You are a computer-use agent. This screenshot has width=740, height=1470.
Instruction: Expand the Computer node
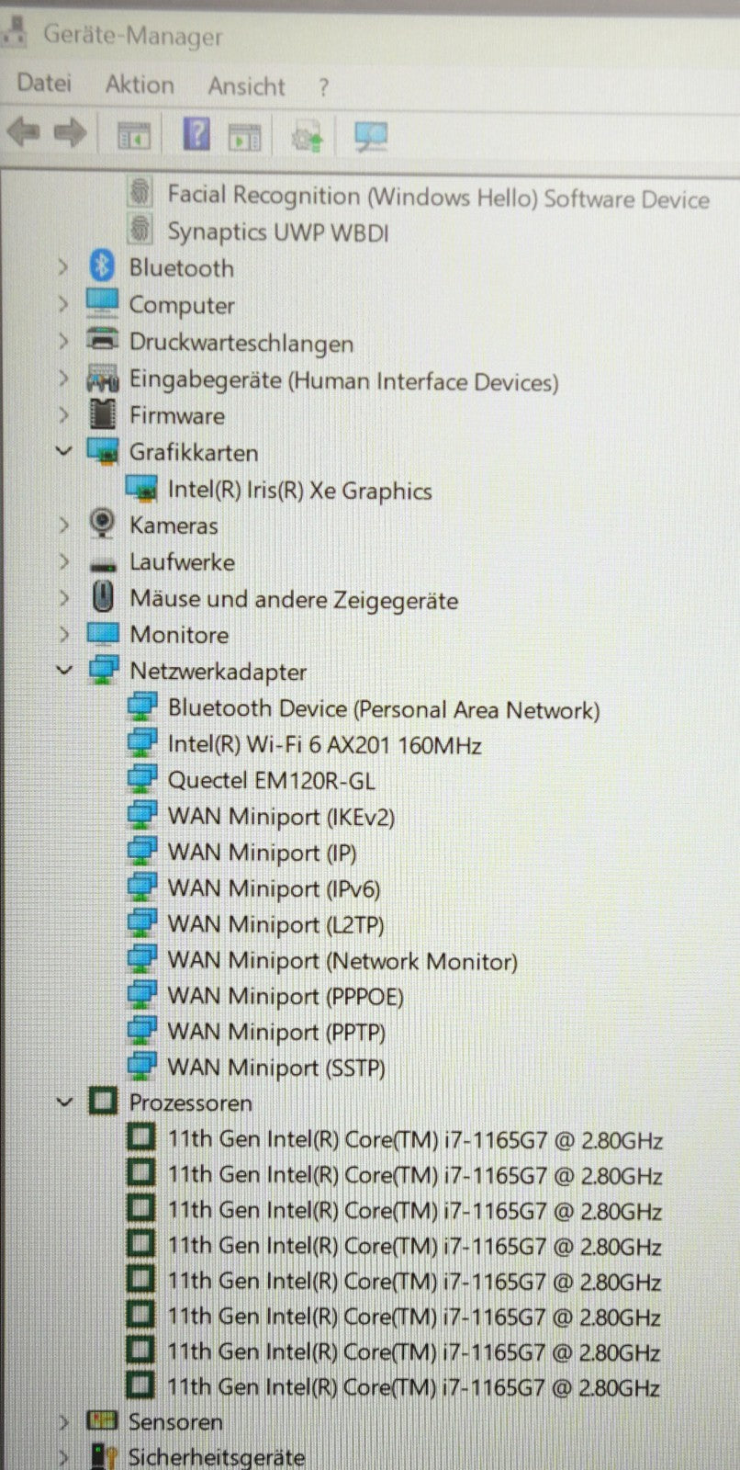(x=62, y=303)
